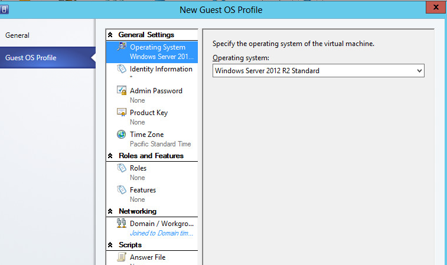Click the Answer File scroll icon
Screen dimensions: 447x265
[122, 257]
